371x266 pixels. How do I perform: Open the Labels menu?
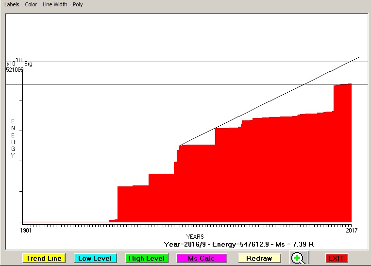[12, 4]
